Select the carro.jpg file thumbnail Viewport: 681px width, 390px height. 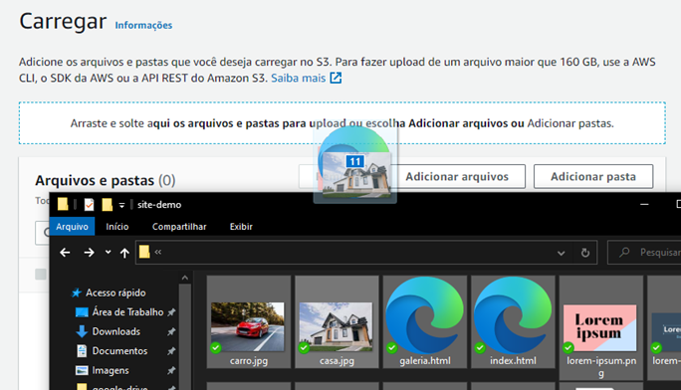249,322
